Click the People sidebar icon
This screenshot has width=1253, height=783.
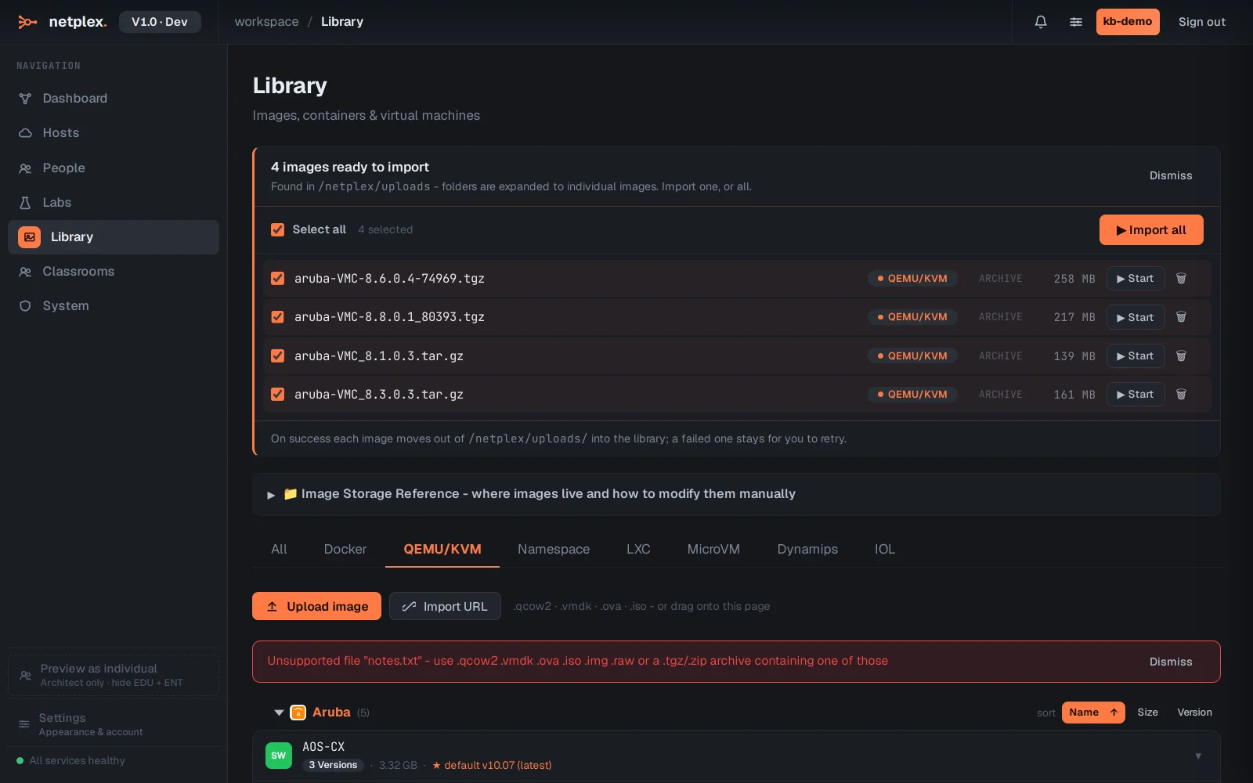click(x=25, y=168)
